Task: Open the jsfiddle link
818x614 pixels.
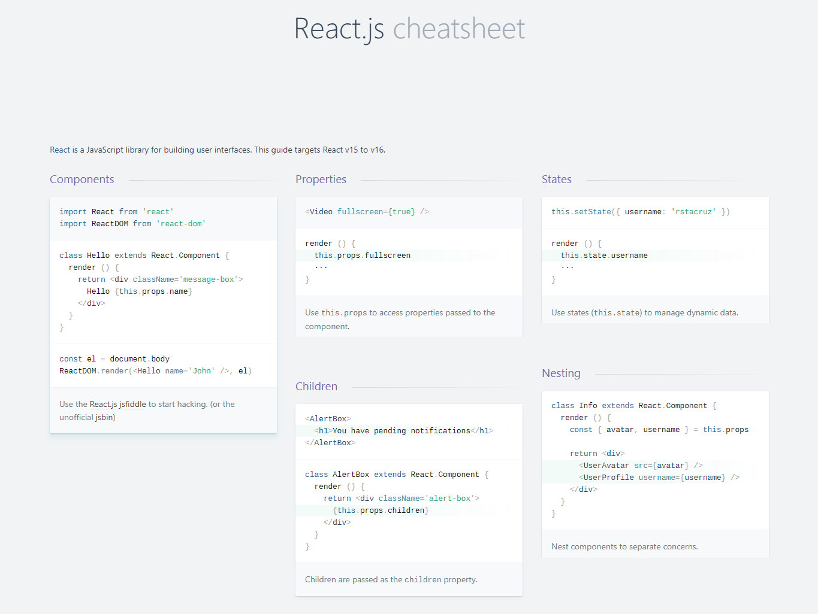Action: (x=118, y=404)
